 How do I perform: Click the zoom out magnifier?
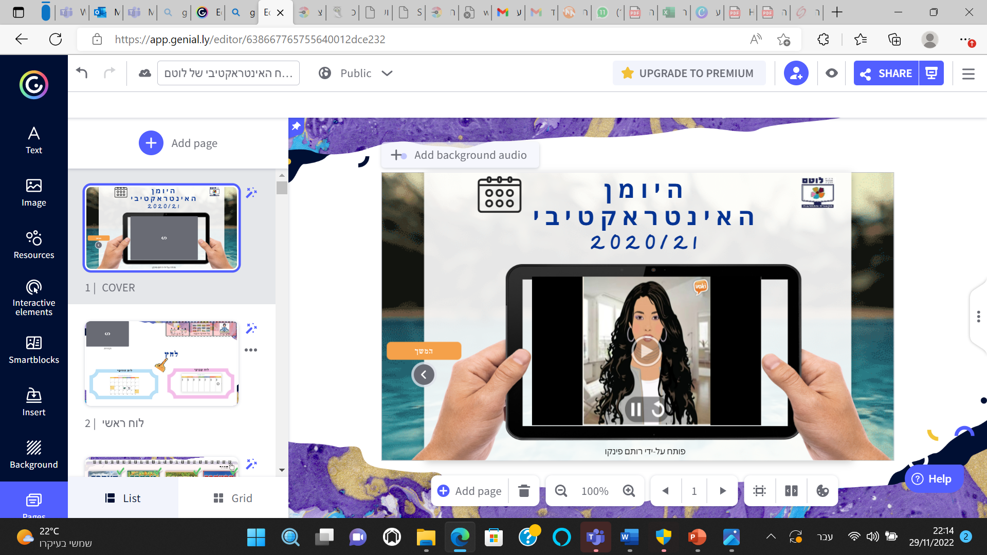pos(561,491)
